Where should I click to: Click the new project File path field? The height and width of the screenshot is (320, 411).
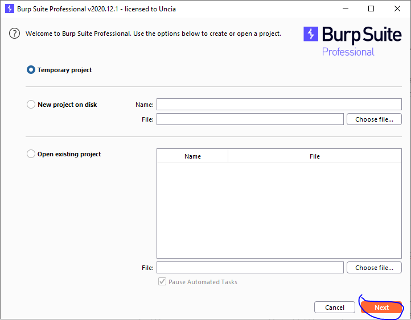point(250,119)
